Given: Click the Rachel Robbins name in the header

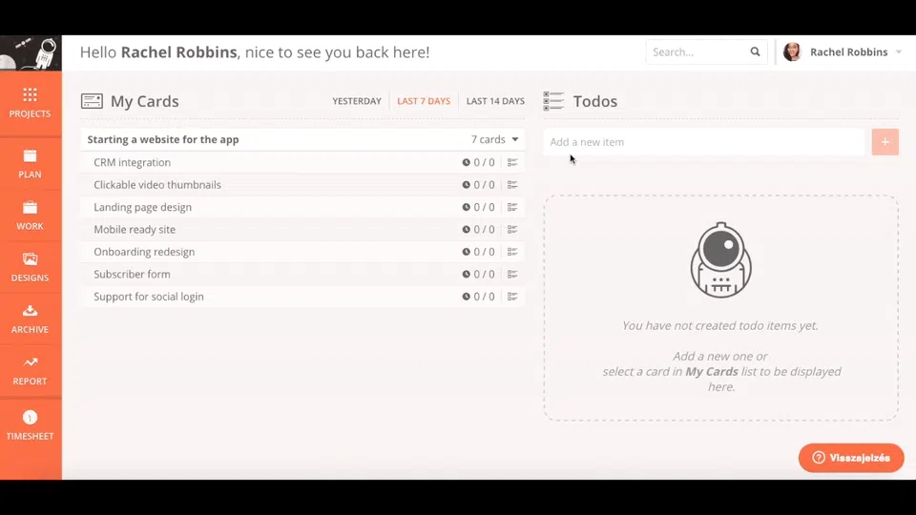Looking at the screenshot, I should [x=849, y=51].
